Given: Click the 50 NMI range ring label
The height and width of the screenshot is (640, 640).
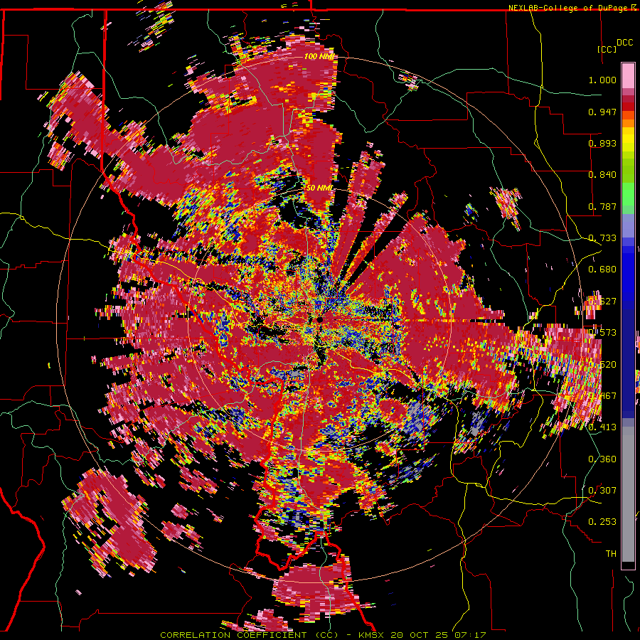Looking at the screenshot, I should coord(319,188).
